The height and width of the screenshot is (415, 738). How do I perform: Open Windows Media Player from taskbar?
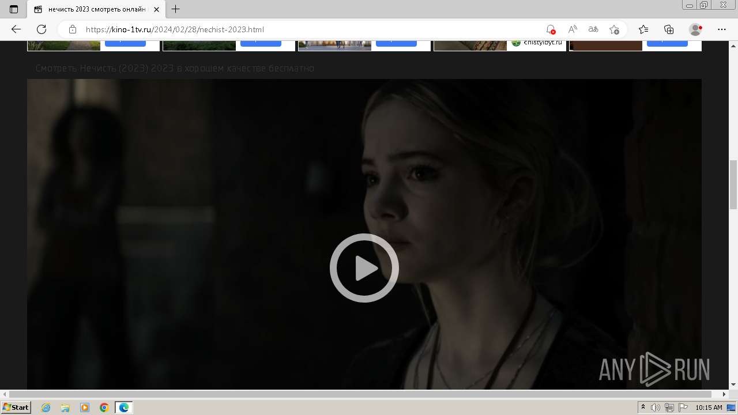[85, 408]
